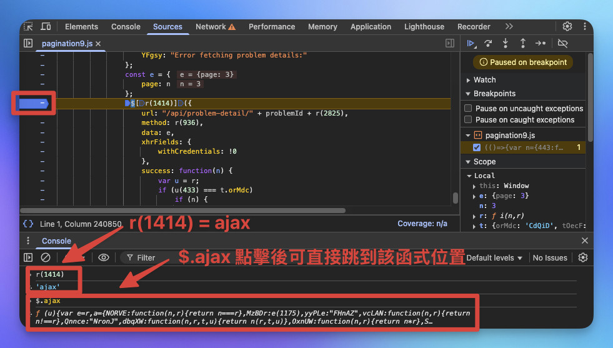Viewport: 613px width, 348px height.
Task: Collapse the pagination9.js breakpoint group
Action: (x=468, y=136)
